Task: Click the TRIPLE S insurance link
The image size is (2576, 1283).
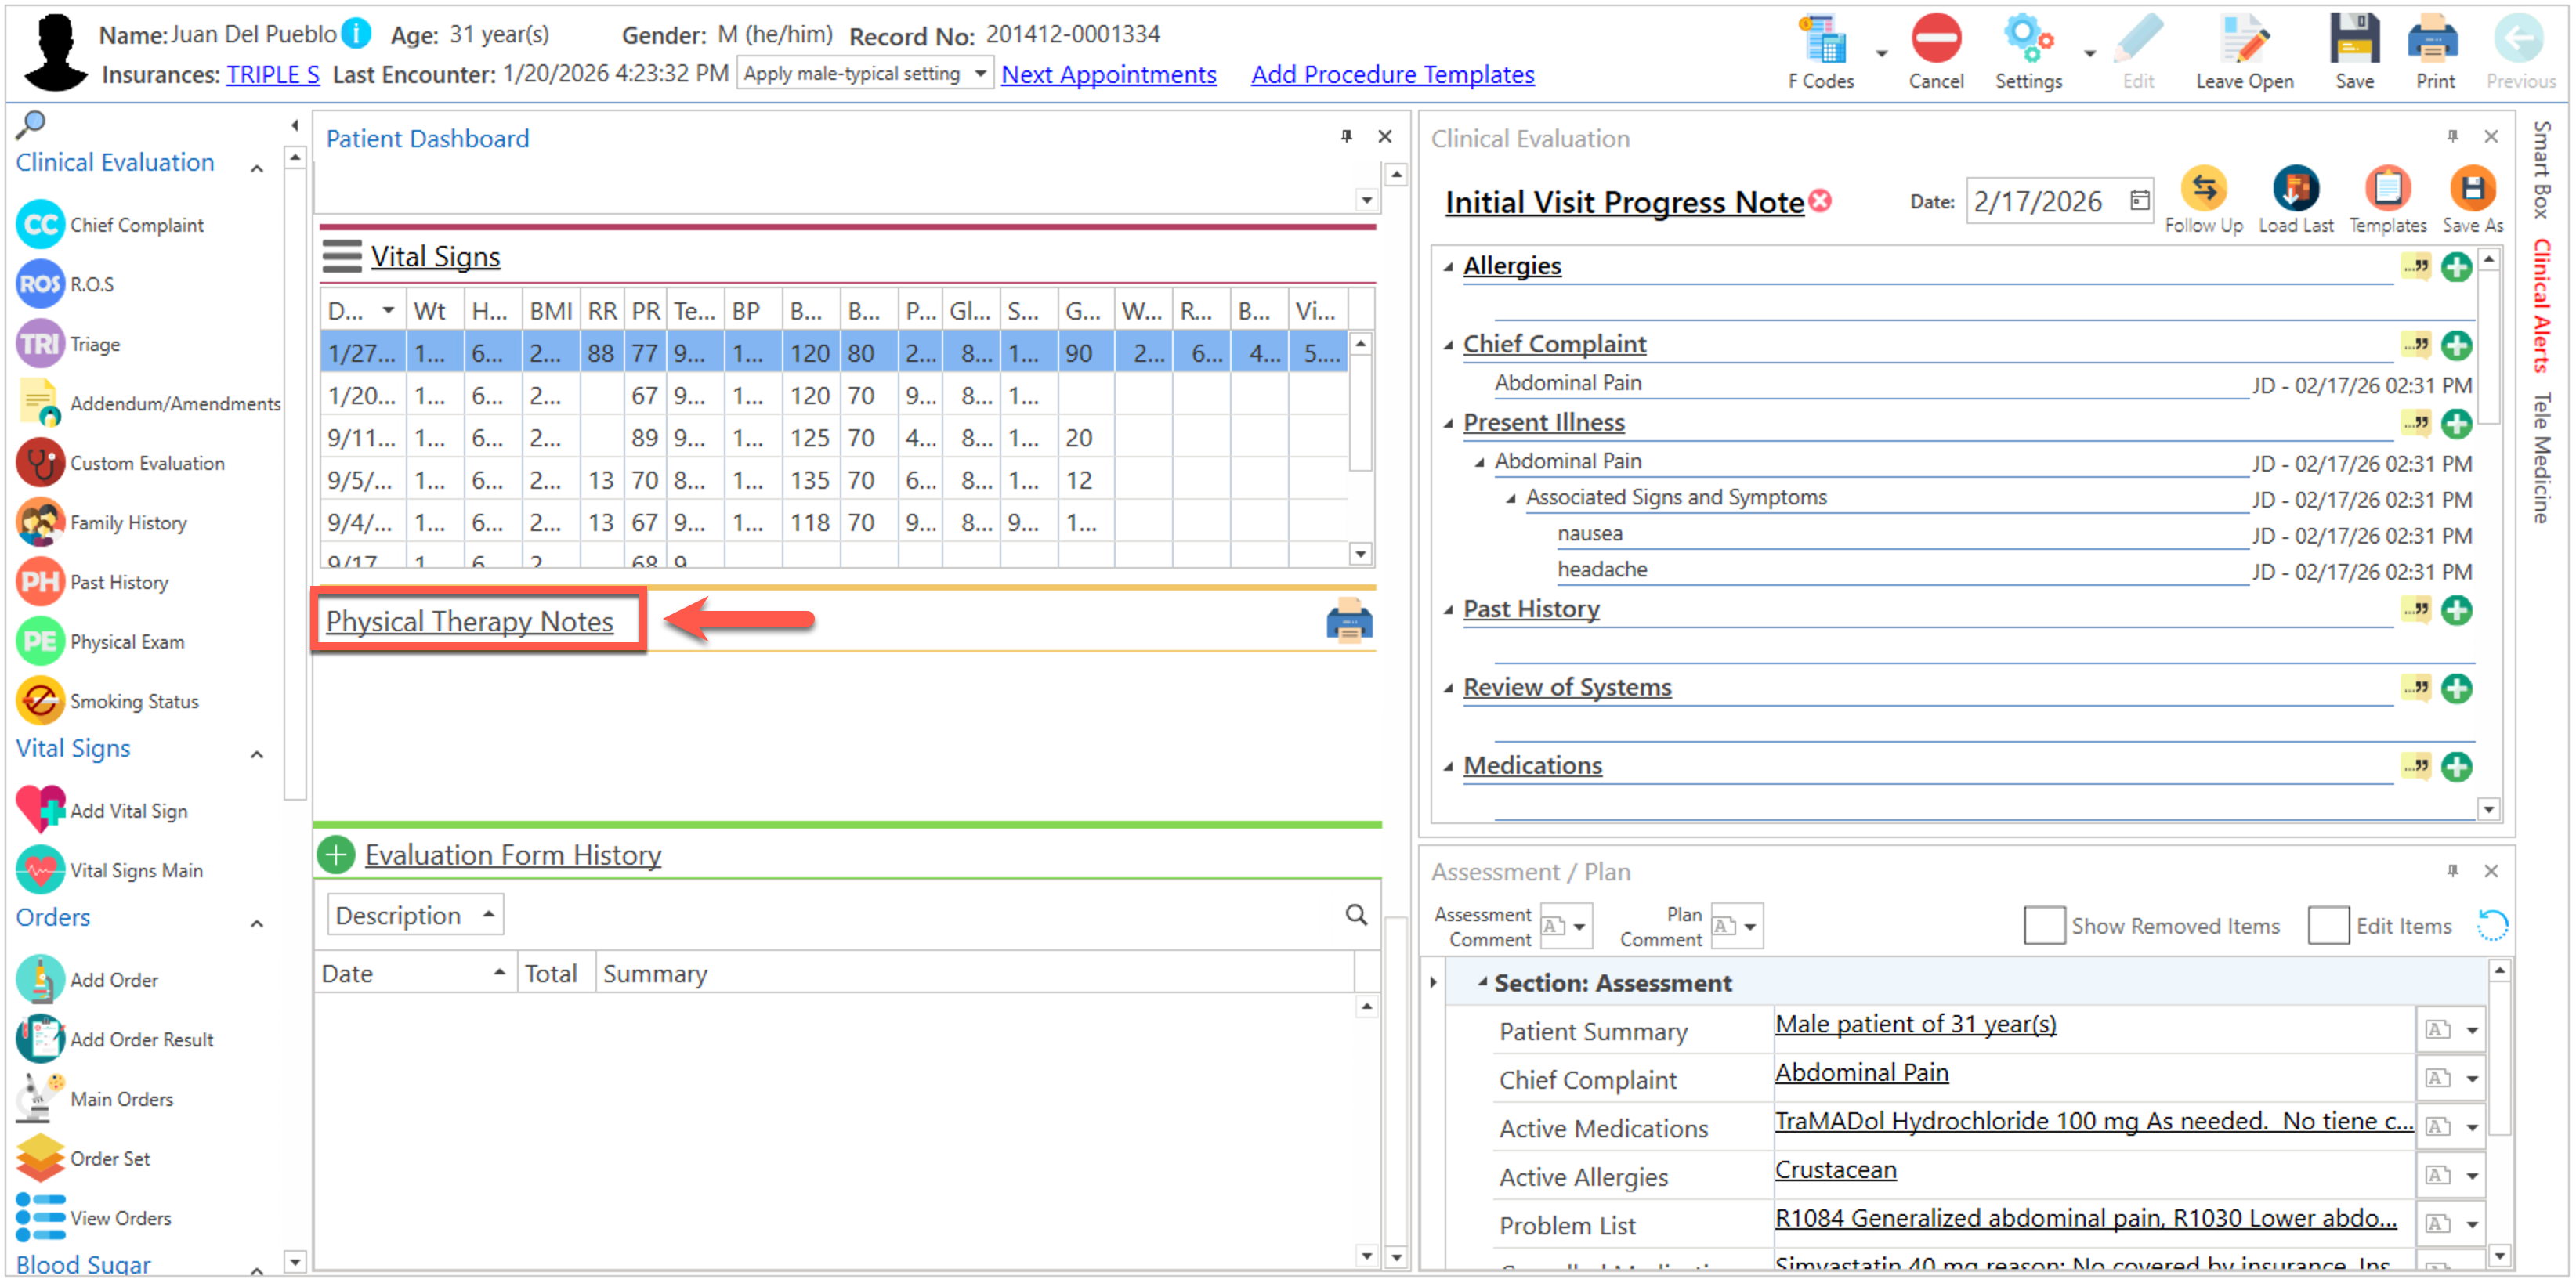Action: coord(272,75)
